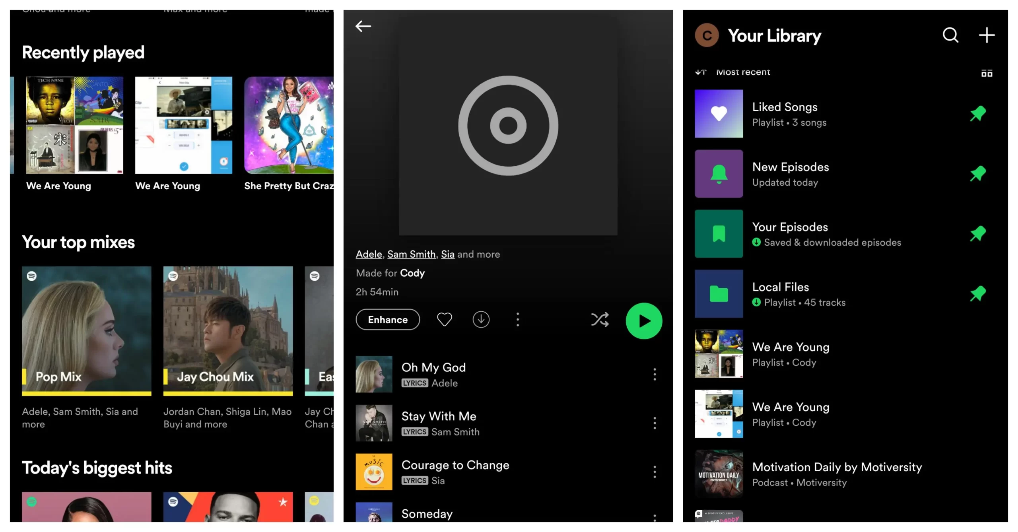Open red and blue playlist card with star

pyautogui.click(x=228, y=507)
